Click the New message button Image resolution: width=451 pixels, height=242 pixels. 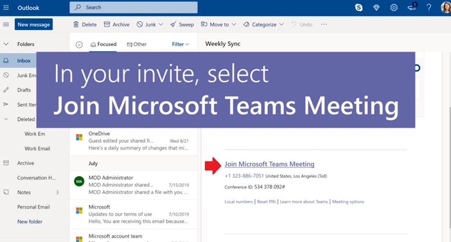(33, 25)
